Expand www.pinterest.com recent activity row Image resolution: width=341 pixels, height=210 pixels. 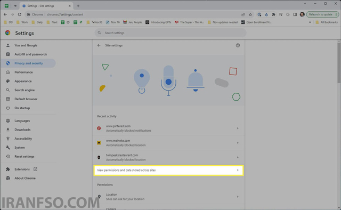click(x=168, y=128)
